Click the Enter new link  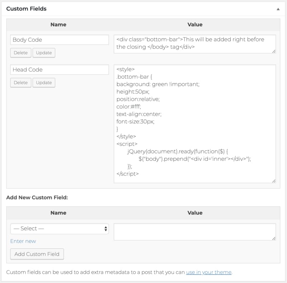pos(23,241)
